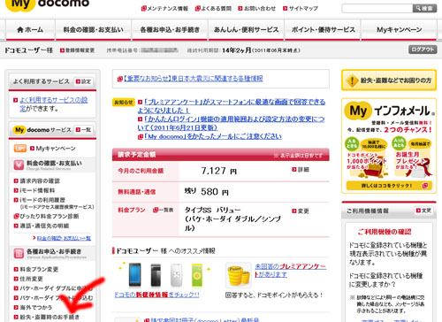Image resolution: width=442 pixels, height=322 pixels.
Task: Open ドコモの新機種情報をチェック link
Action: pos(157,295)
